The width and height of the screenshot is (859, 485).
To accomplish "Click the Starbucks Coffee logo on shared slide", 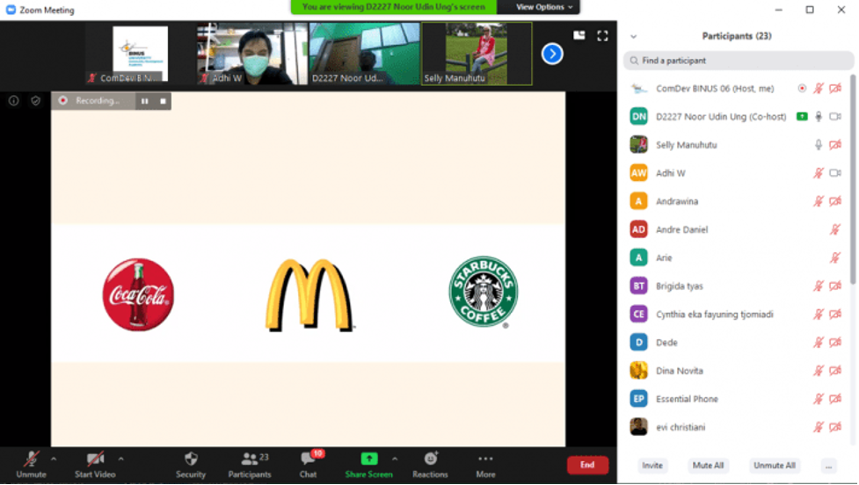I will pos(484,292).
